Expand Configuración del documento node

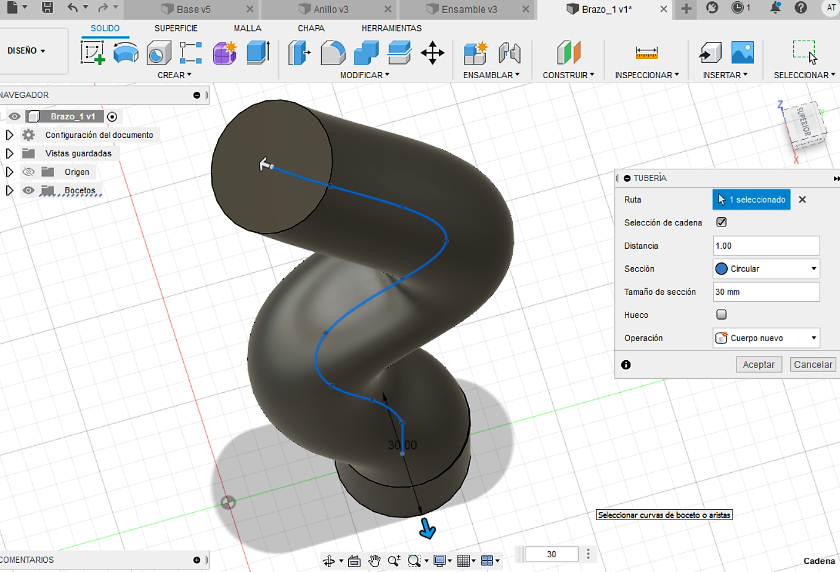pyautogui.click(x=9, y=135)
